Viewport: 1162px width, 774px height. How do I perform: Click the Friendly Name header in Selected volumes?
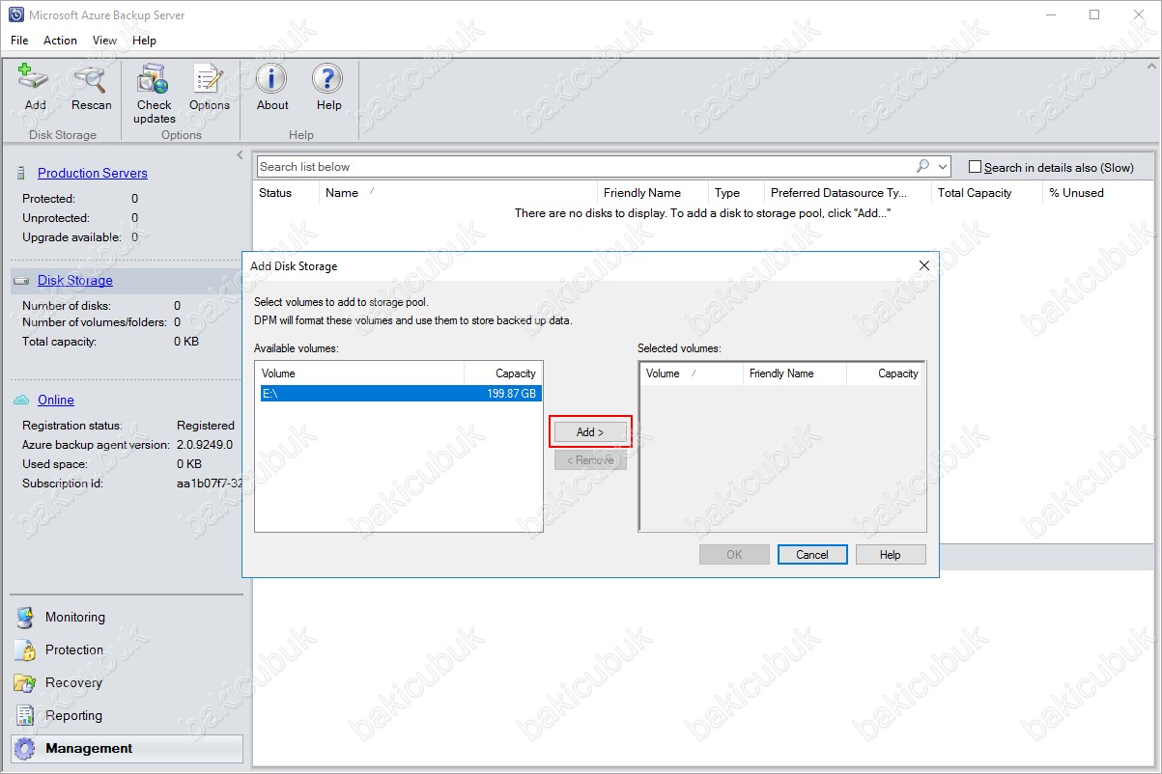(x=794, y=373)
